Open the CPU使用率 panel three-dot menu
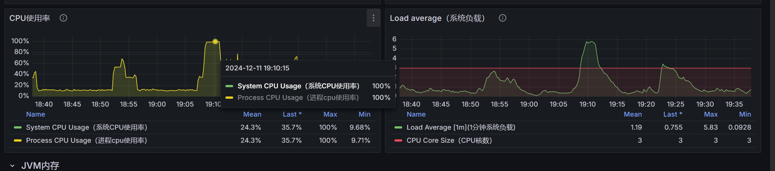This screenshot has height=171, width=775. pos(373,18)
